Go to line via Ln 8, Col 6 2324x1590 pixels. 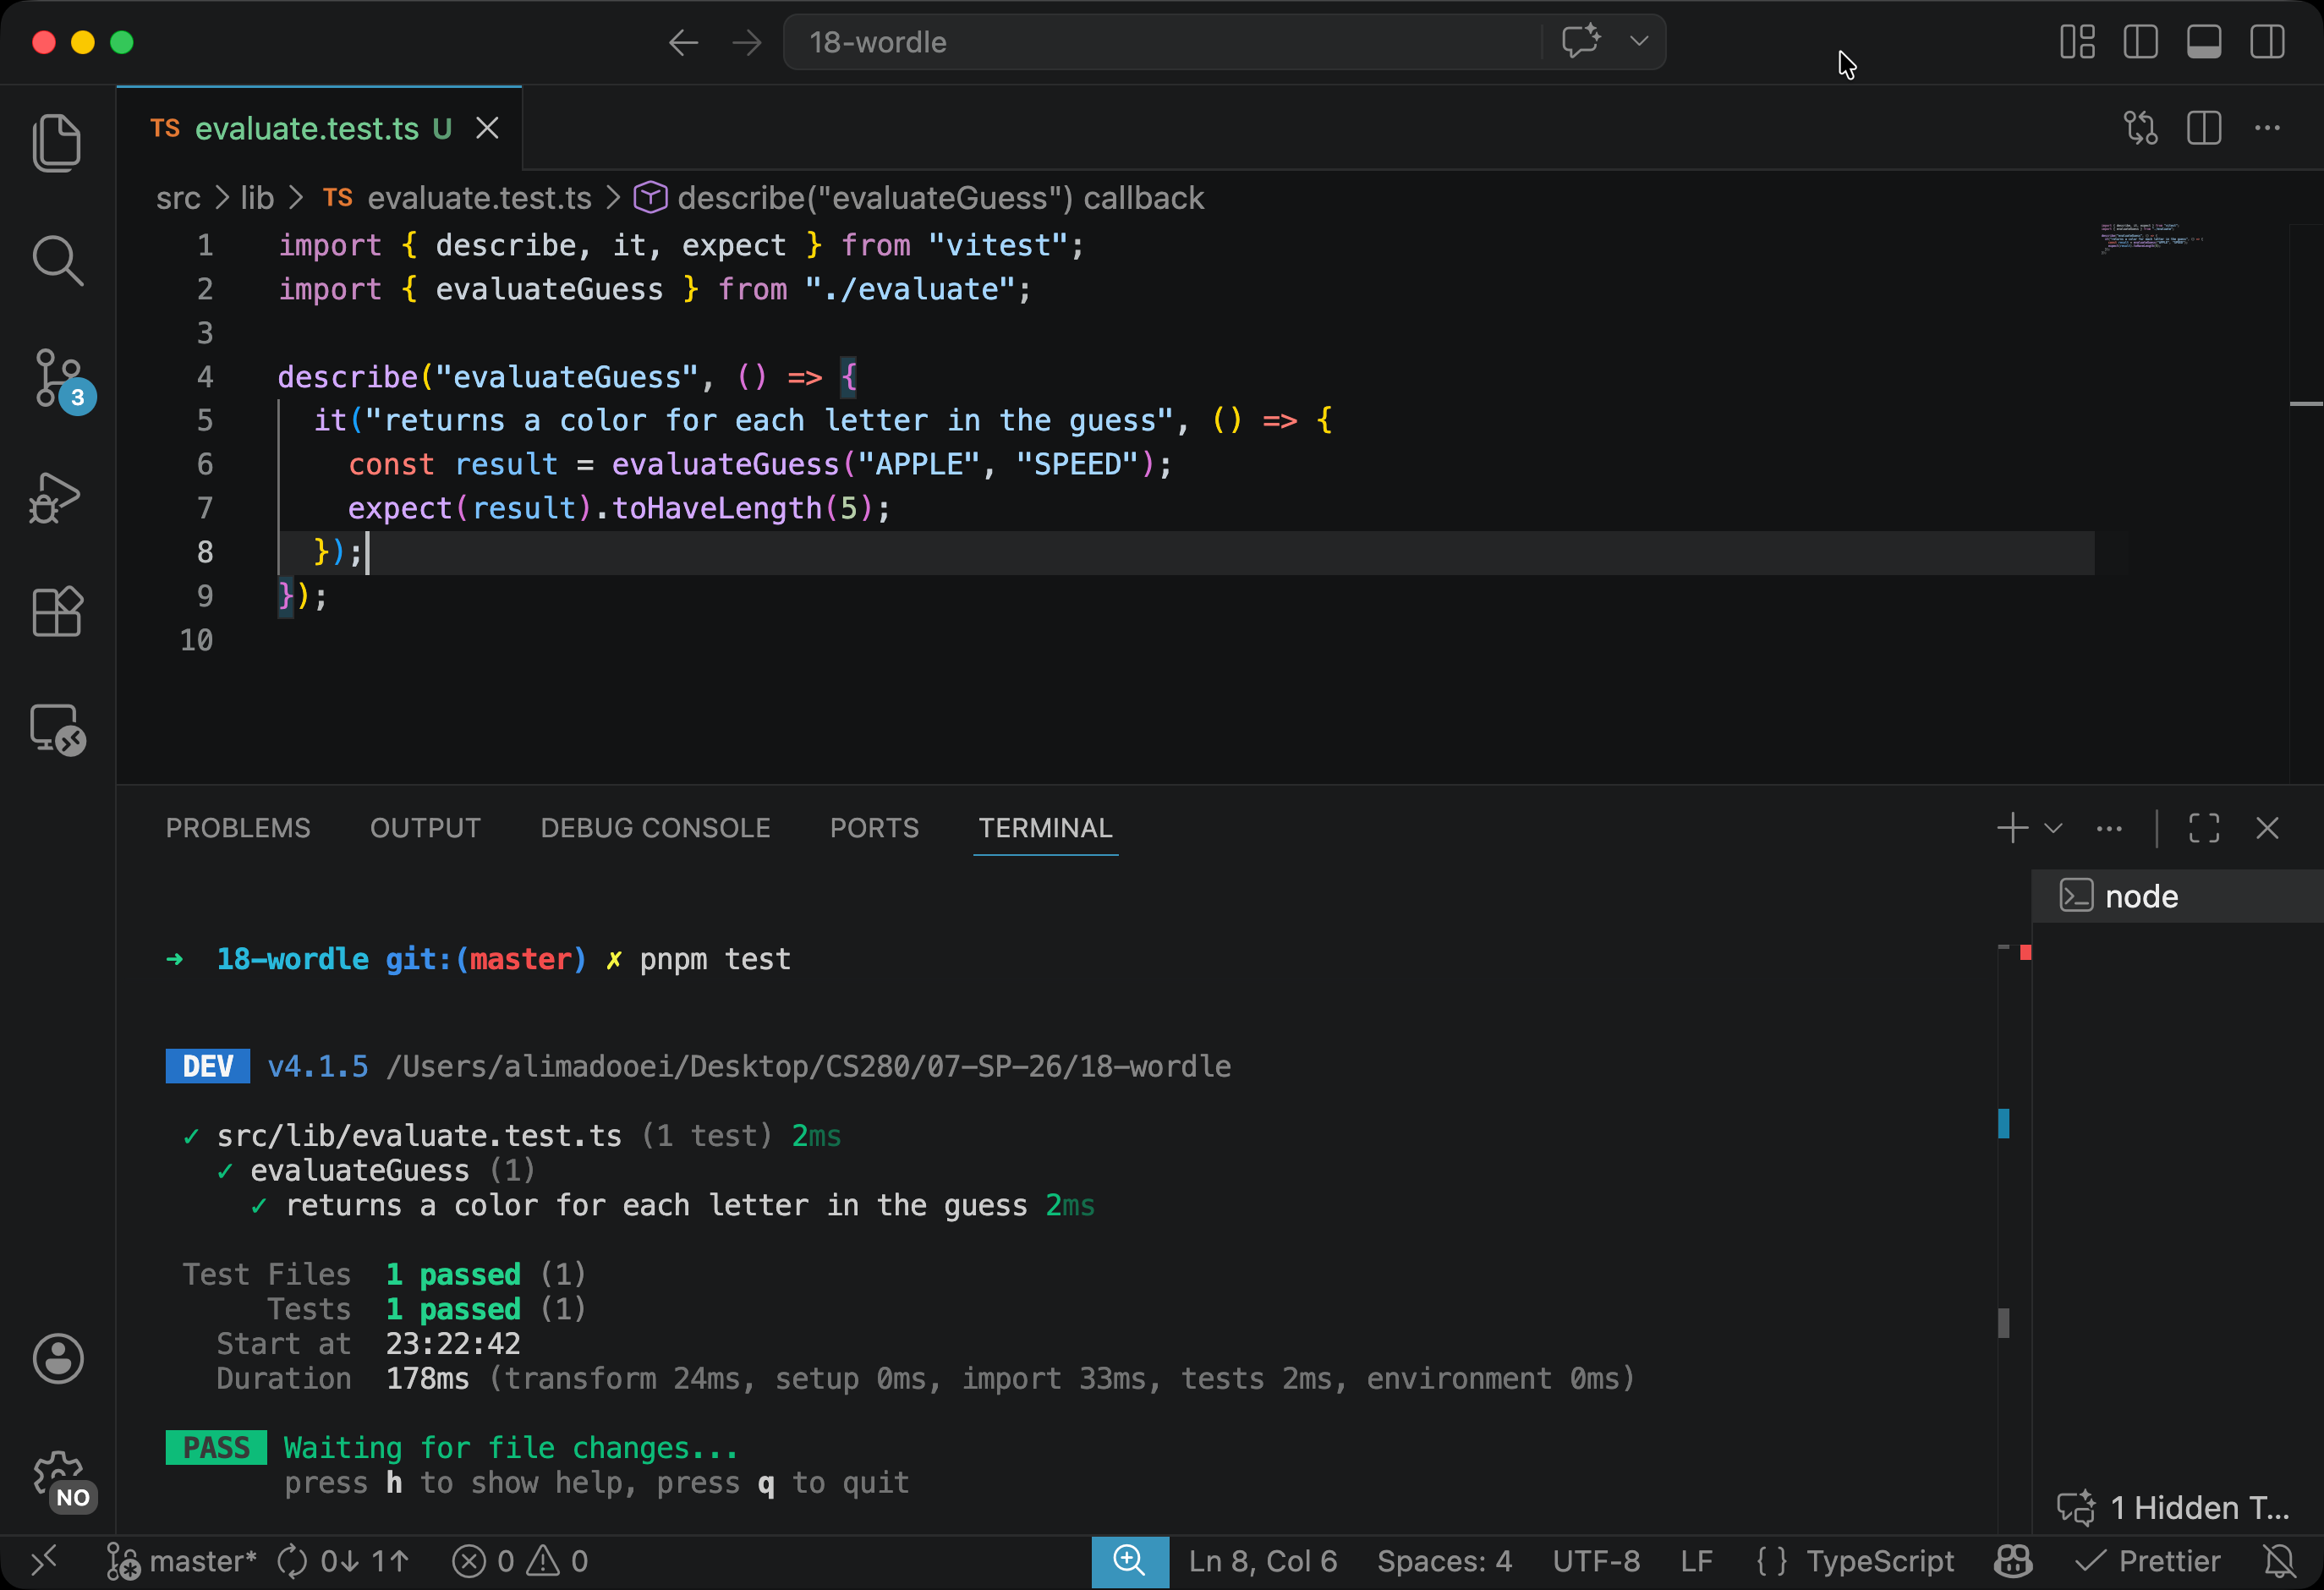(x=1263, y=1561)
